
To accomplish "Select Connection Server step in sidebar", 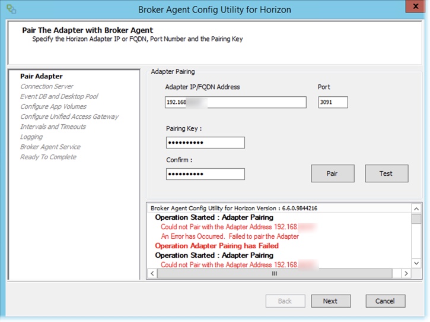I will pos(47,86).
